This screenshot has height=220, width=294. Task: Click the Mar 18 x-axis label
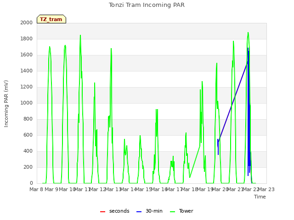click(x=189, y=189)
